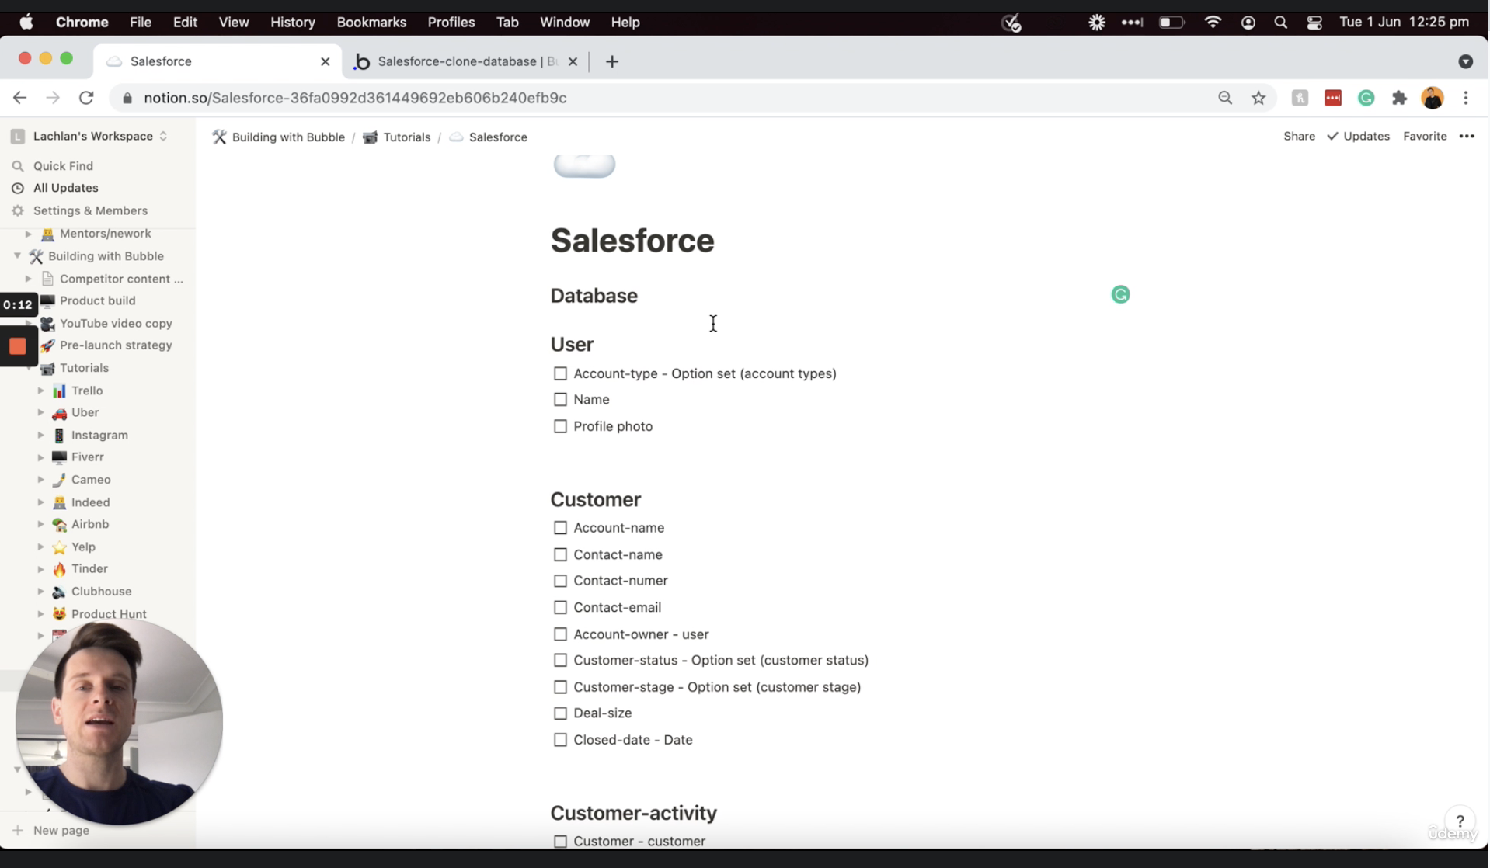Image resolution: width=1490 pixels, height=868 pixels.
Task: Mark page as Favorite
Action: pos(1425,136)
